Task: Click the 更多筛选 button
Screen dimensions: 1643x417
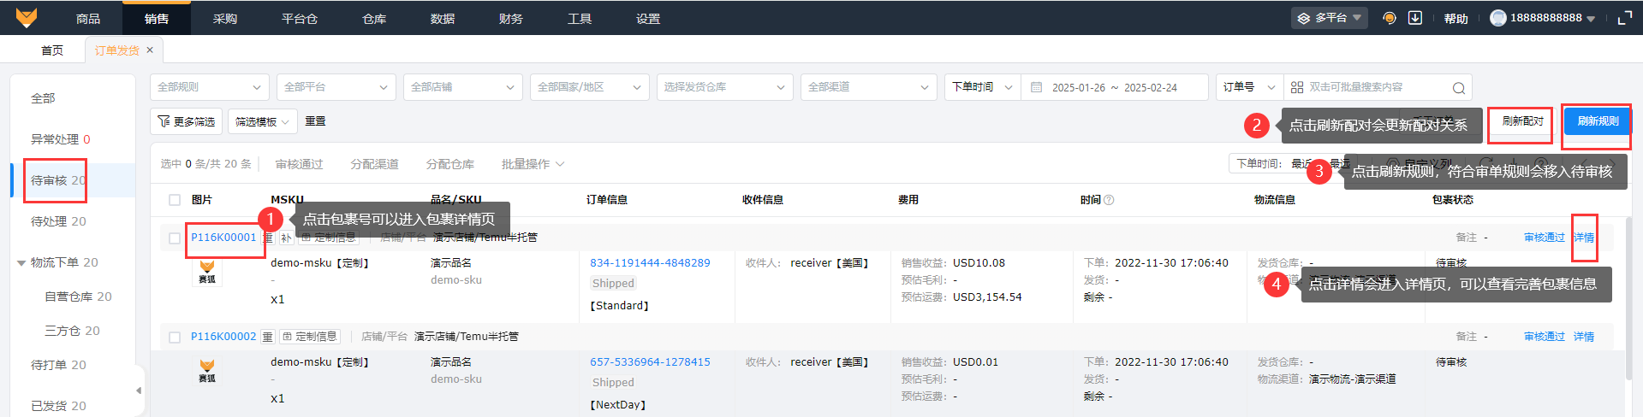Action: click(x=187, y=121)
